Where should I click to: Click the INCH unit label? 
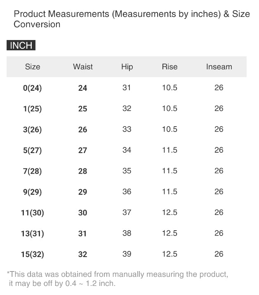tap(21, 45)
